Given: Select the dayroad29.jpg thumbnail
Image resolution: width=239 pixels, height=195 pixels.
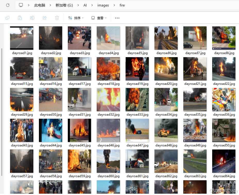Looking at the screenshot, I should click(x=22, y=100).
